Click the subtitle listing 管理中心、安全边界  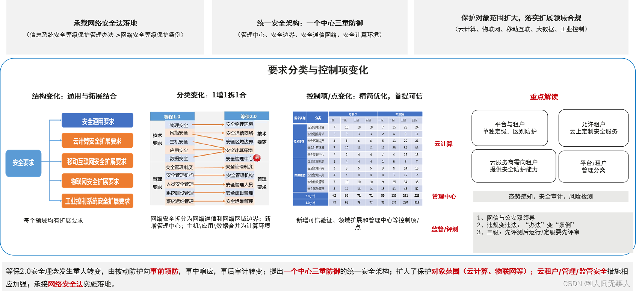[x=310, y=35]
